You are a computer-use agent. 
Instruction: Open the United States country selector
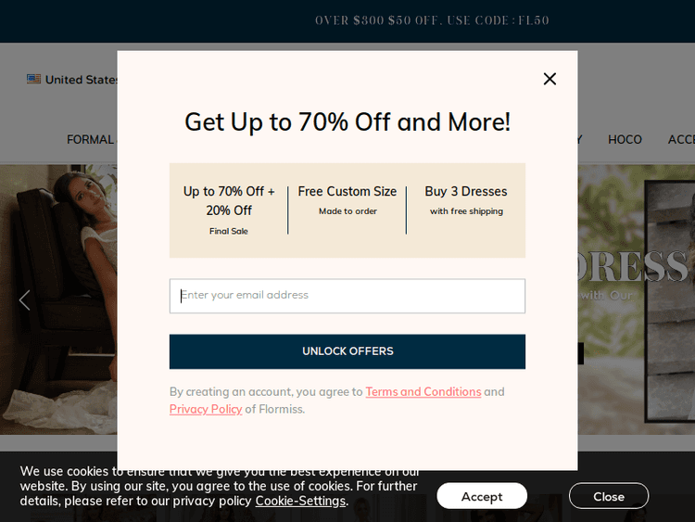[x=72, y=80]
